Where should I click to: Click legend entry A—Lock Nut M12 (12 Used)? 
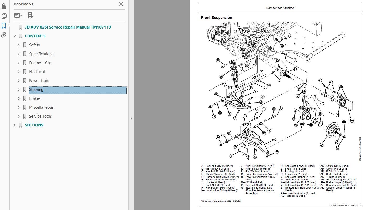(217, 166)
